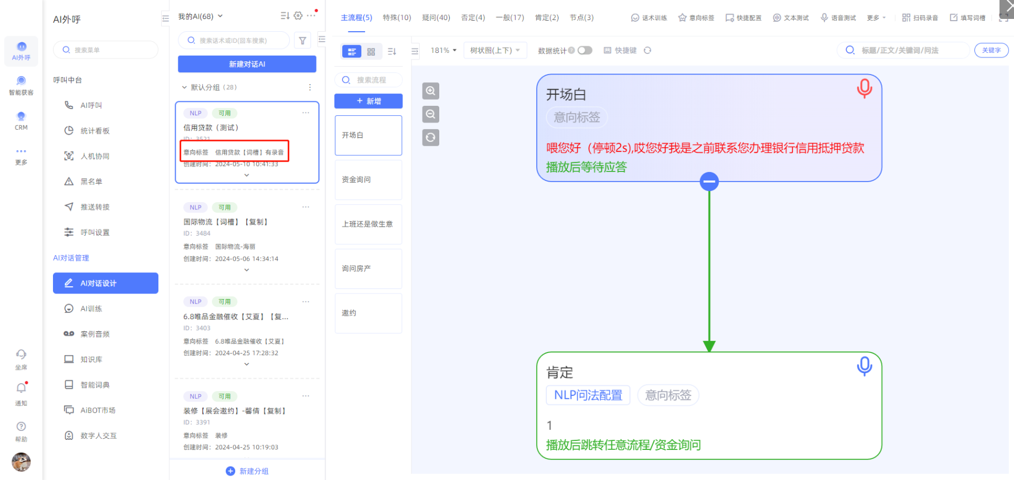Select the list view toggle in flow panel

[351, 52]
